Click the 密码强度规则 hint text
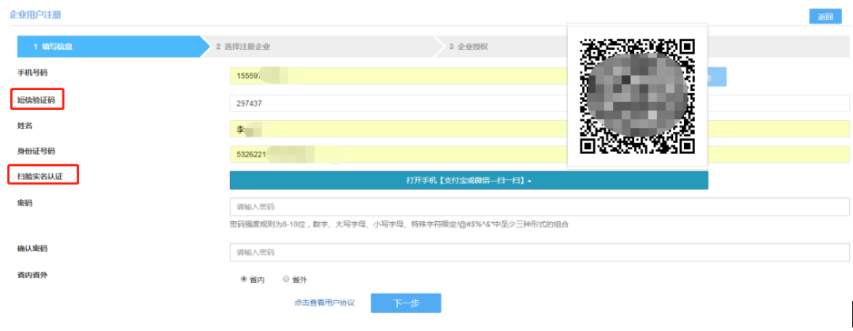The image size is (853, 331). (x=400, y=224)
